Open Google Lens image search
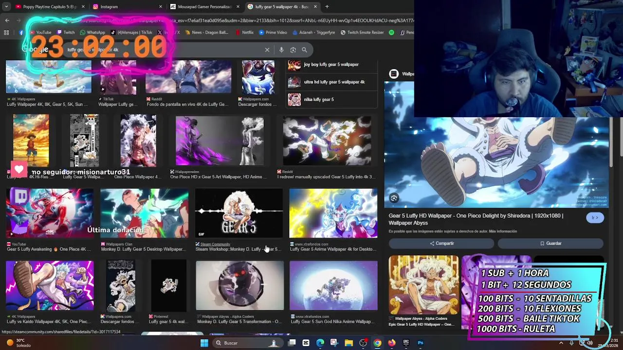Screen dimensions: 623x350 pos(293,50)
